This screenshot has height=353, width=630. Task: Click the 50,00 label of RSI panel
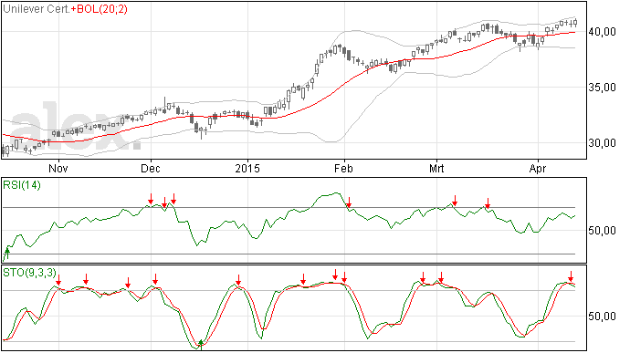pos(602,231)
